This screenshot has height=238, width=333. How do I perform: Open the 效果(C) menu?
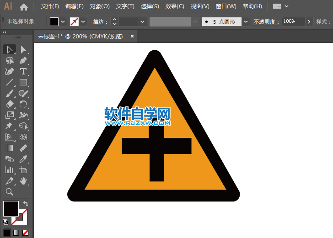point(174,6)
